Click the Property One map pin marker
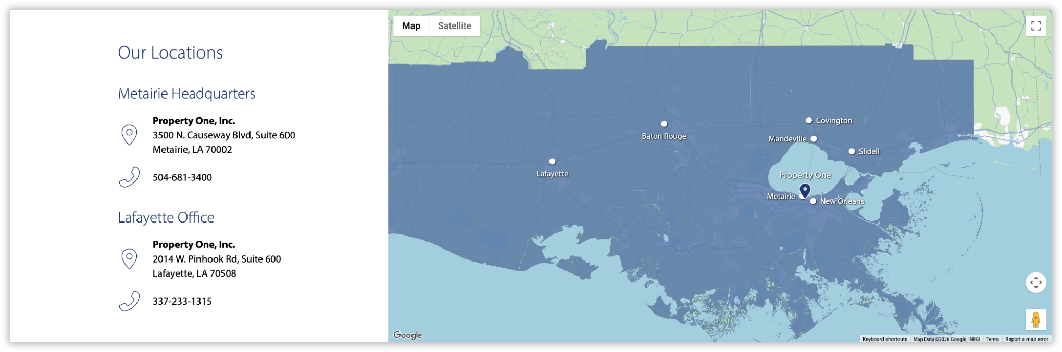Screen dimensions: 1062x352 click(x=805, y=191)
